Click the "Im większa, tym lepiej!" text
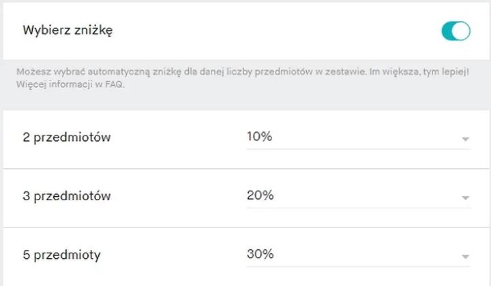This screenshot has height=286, width=491. pos(419,72)
